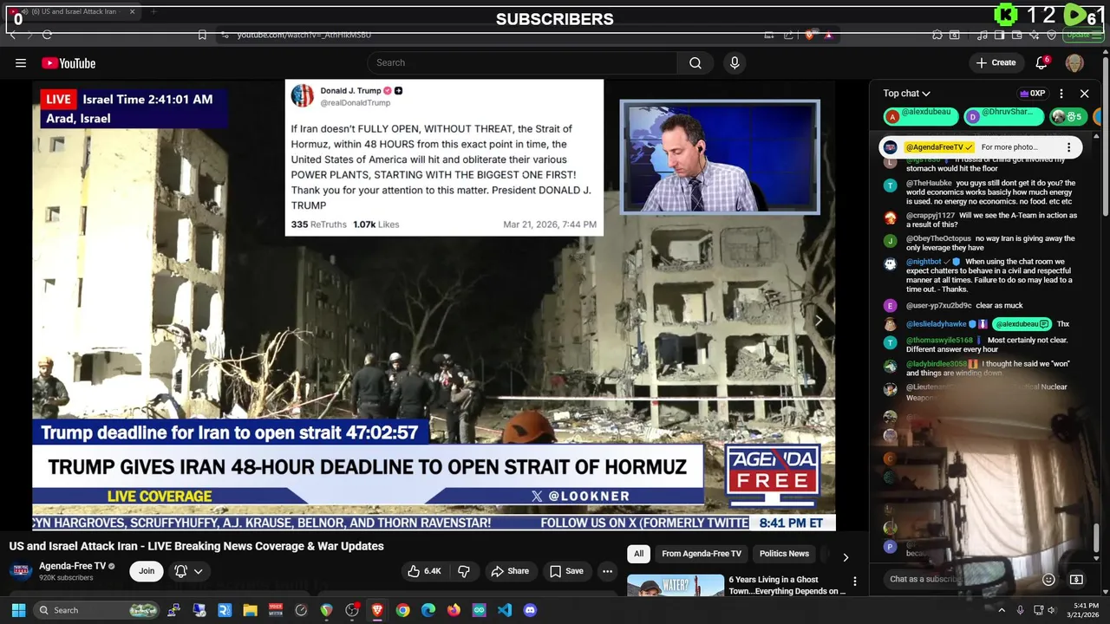Open Visual Studio Code from the taskbar

tap(505, 610)
